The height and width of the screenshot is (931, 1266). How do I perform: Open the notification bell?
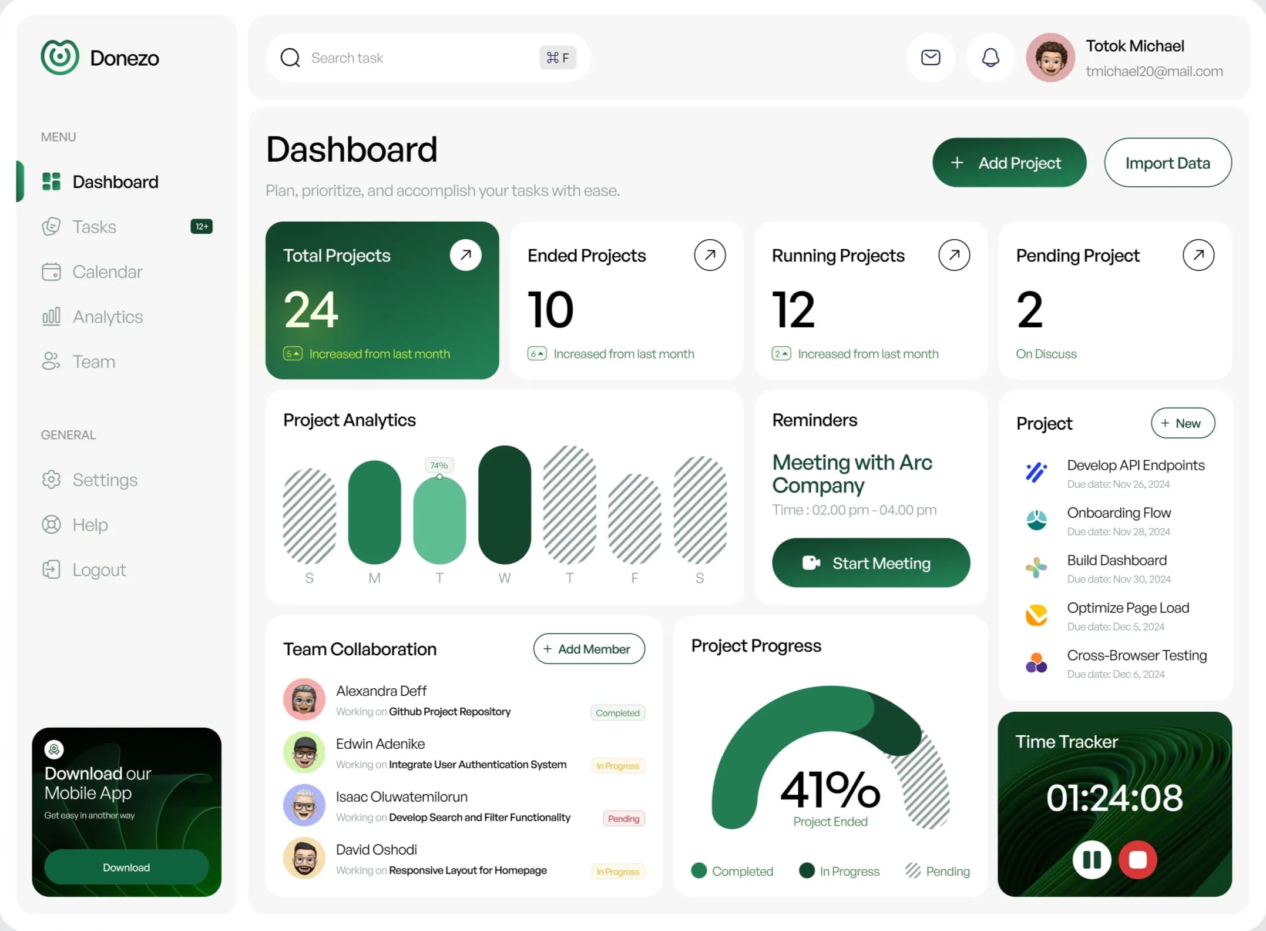pos(990,57)
